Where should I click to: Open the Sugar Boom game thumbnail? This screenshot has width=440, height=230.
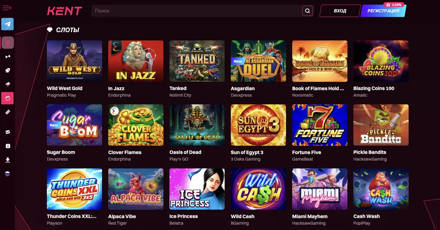(74, 125)
